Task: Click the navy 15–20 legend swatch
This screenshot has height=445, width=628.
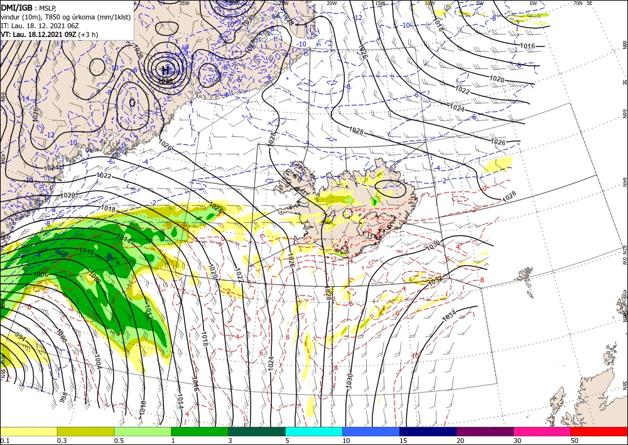Action: coord(428,431)
